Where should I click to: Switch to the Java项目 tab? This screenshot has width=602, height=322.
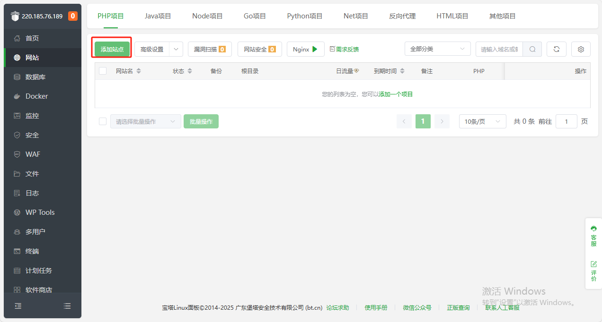point(158,16)
